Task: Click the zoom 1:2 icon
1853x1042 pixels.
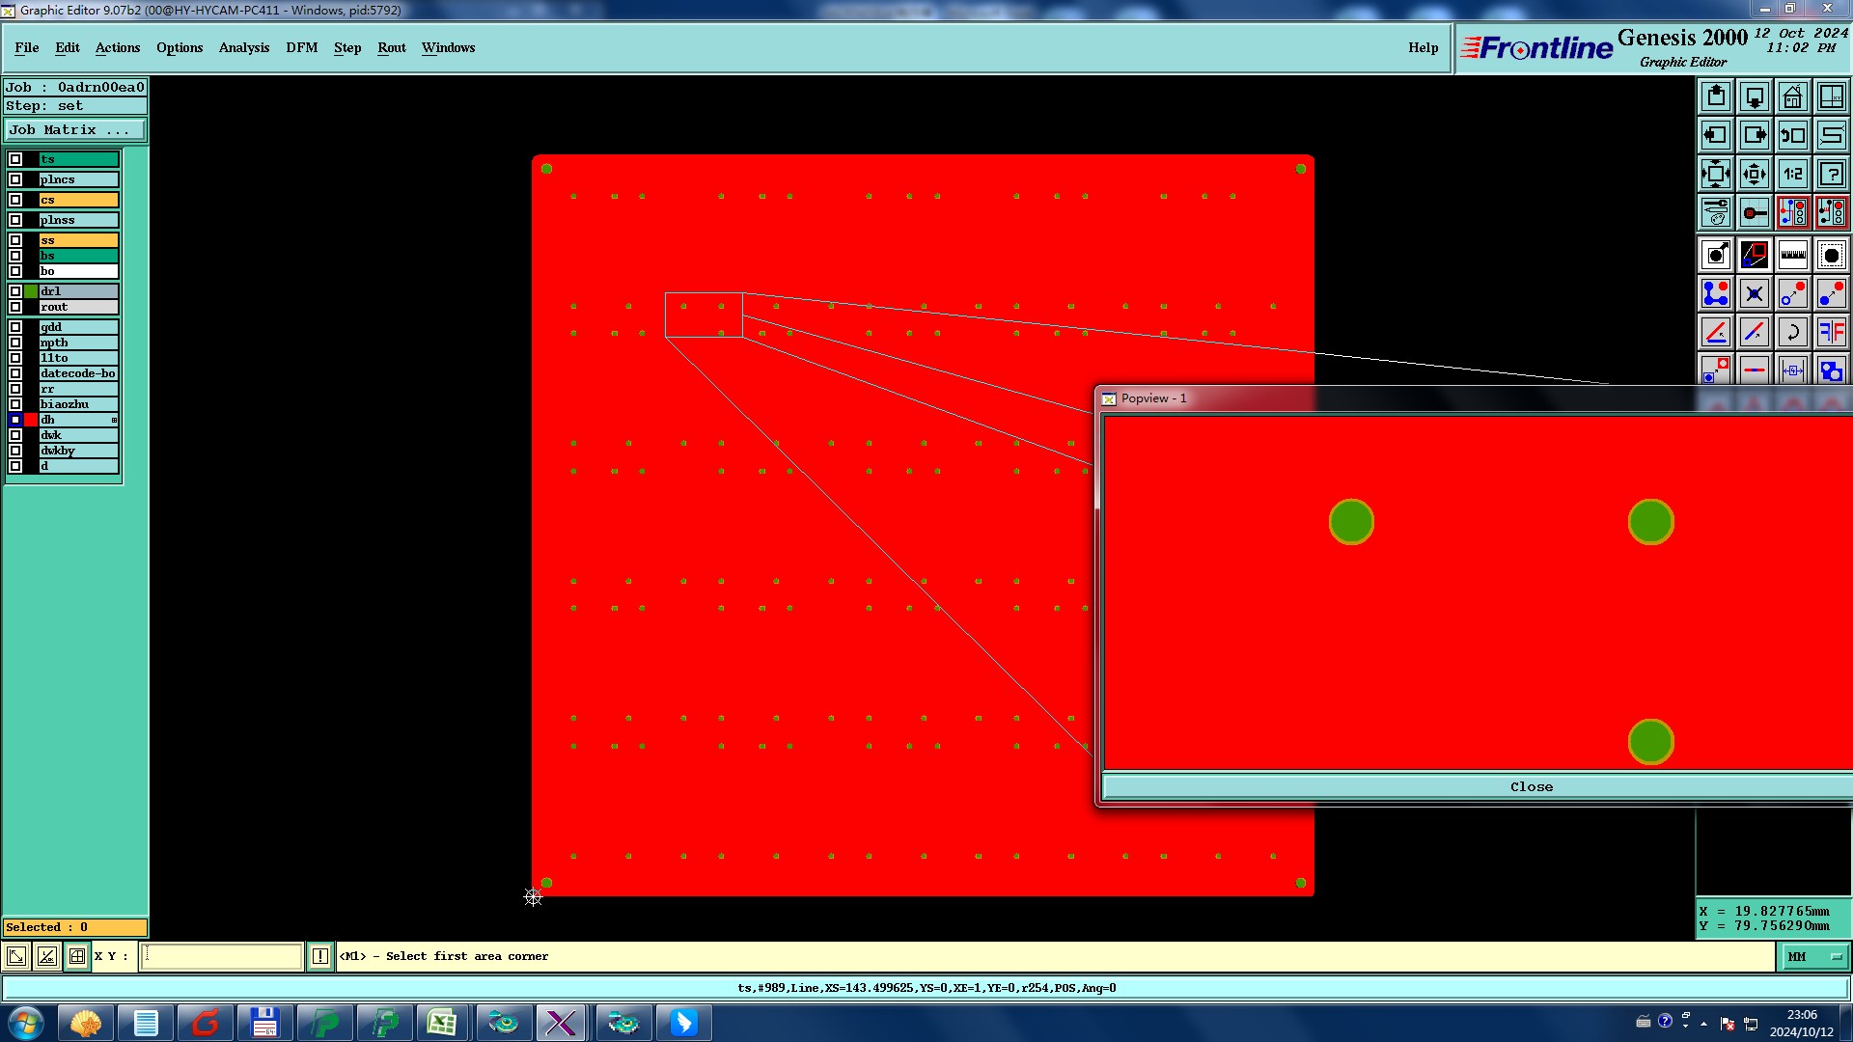Action: pyautogui.click(x=1792, y=174)
